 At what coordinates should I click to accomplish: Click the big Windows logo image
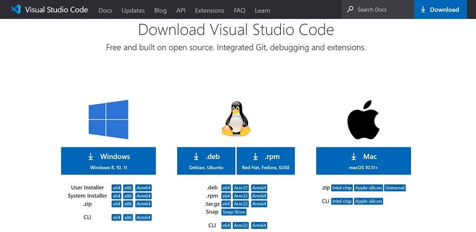(108, 119)
